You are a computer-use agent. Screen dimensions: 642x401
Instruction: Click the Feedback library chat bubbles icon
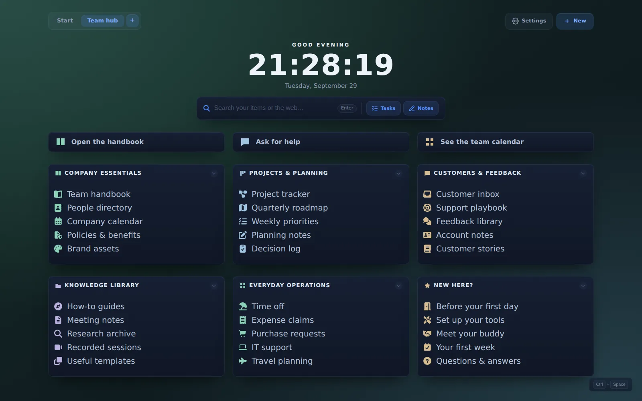tap(427, 221)
